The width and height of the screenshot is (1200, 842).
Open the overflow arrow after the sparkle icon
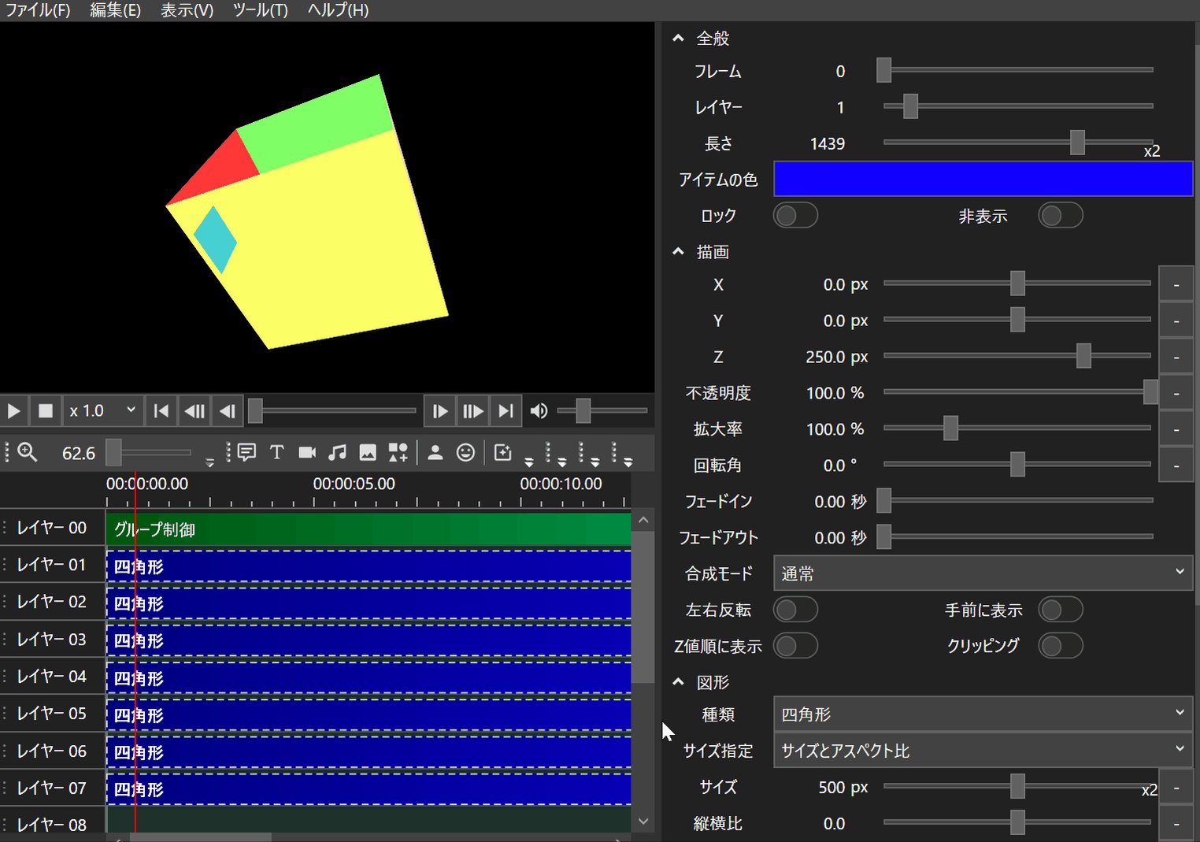click(x=528, y=462)
